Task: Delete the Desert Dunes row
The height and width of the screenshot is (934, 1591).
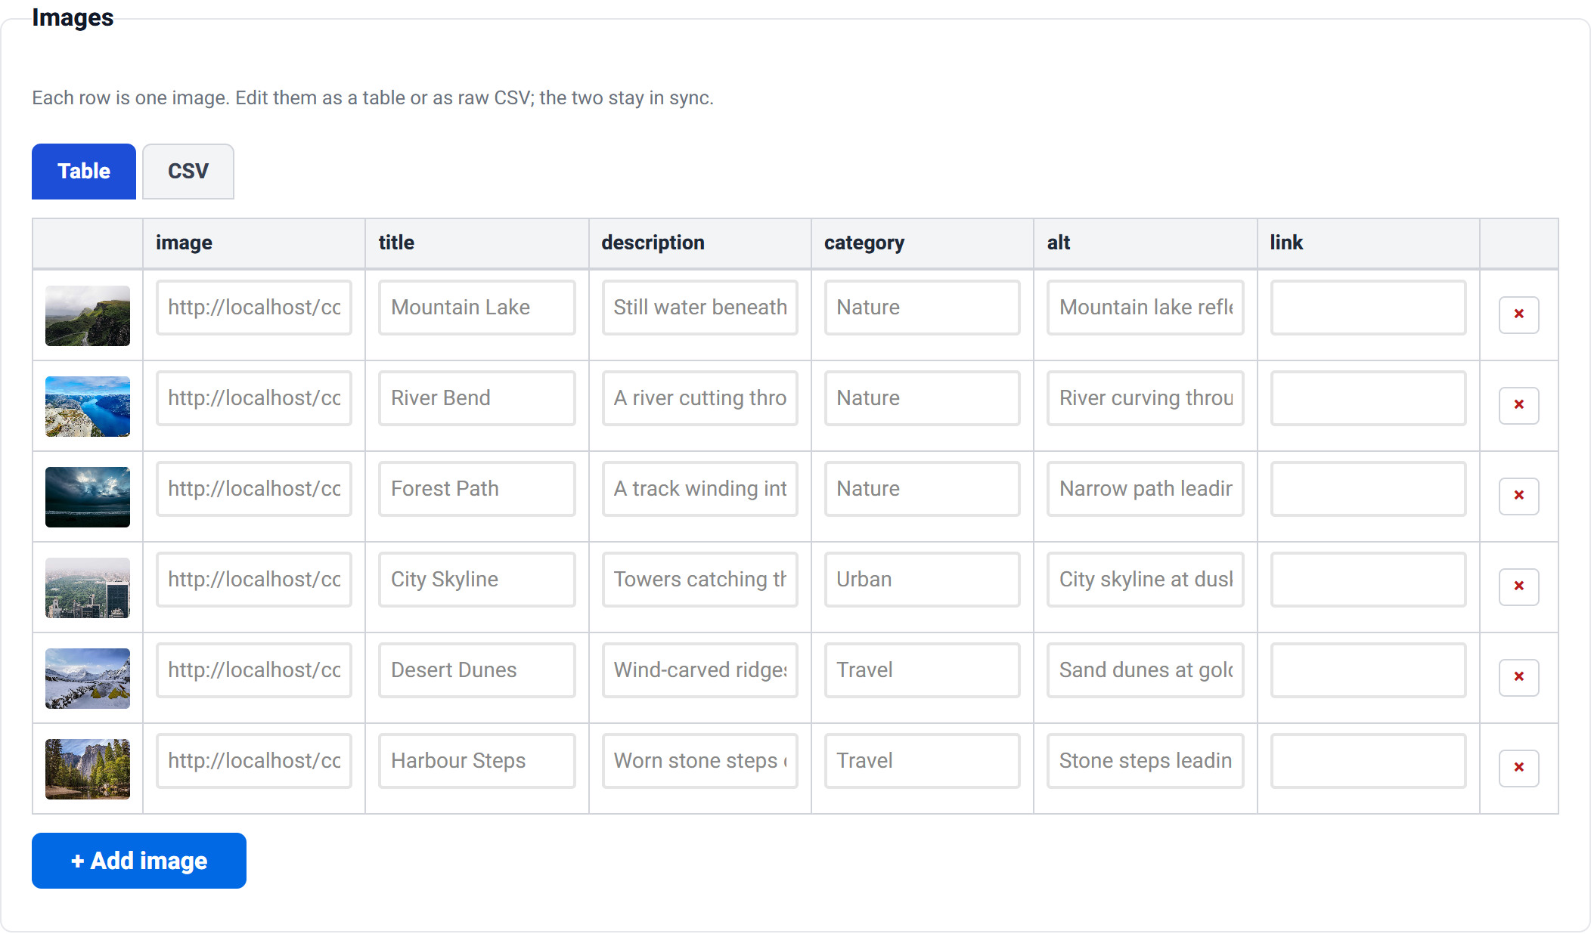Action: click(x=1518, y=677)
